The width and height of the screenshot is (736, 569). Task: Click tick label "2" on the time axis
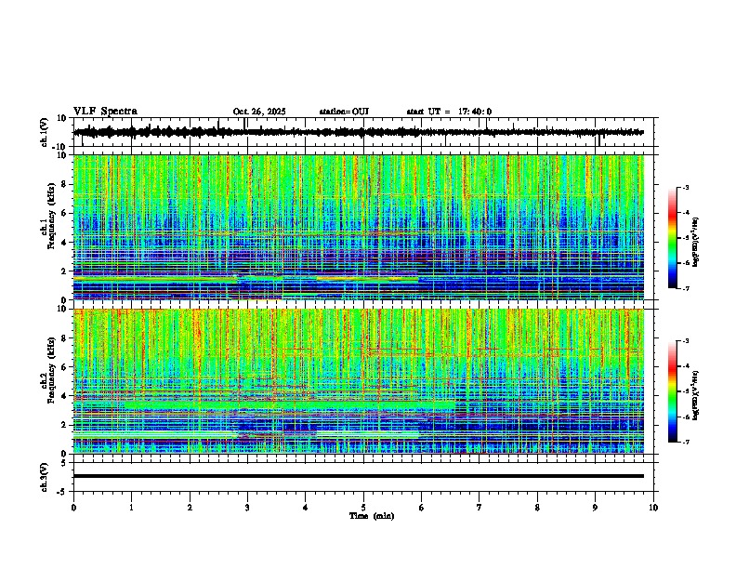(x=190, y=508)
